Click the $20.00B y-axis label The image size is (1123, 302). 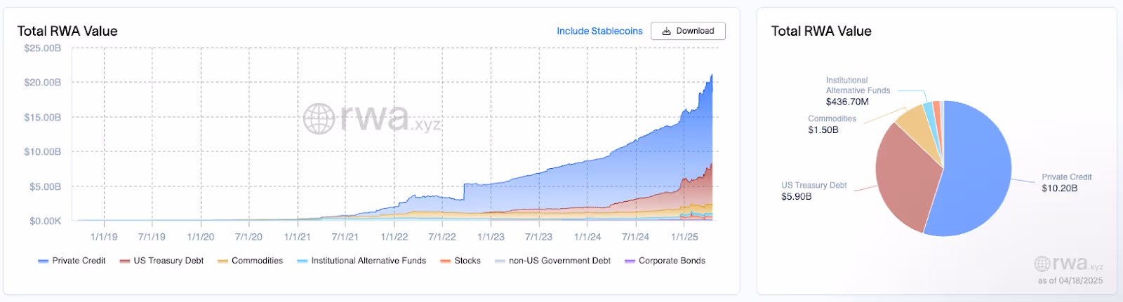(x=42, y=83)
